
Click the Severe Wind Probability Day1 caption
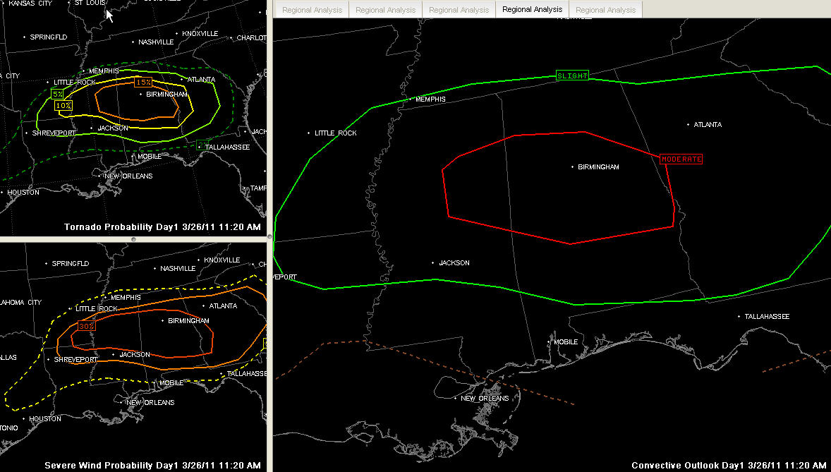(152, 466)
